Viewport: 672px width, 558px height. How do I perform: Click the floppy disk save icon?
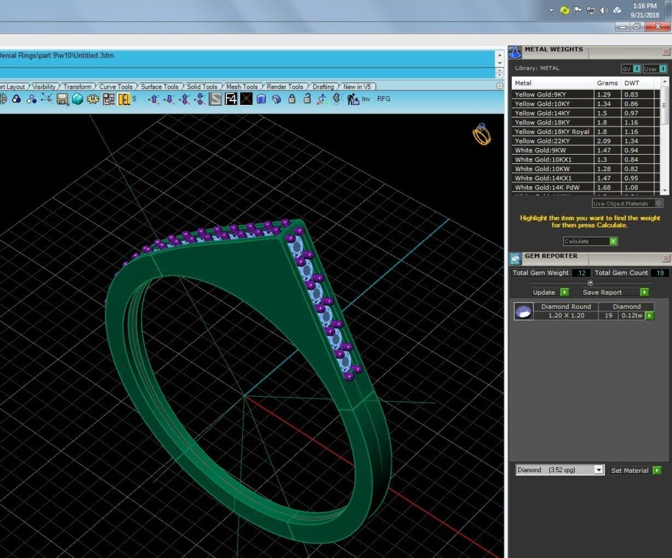[62, 100]
